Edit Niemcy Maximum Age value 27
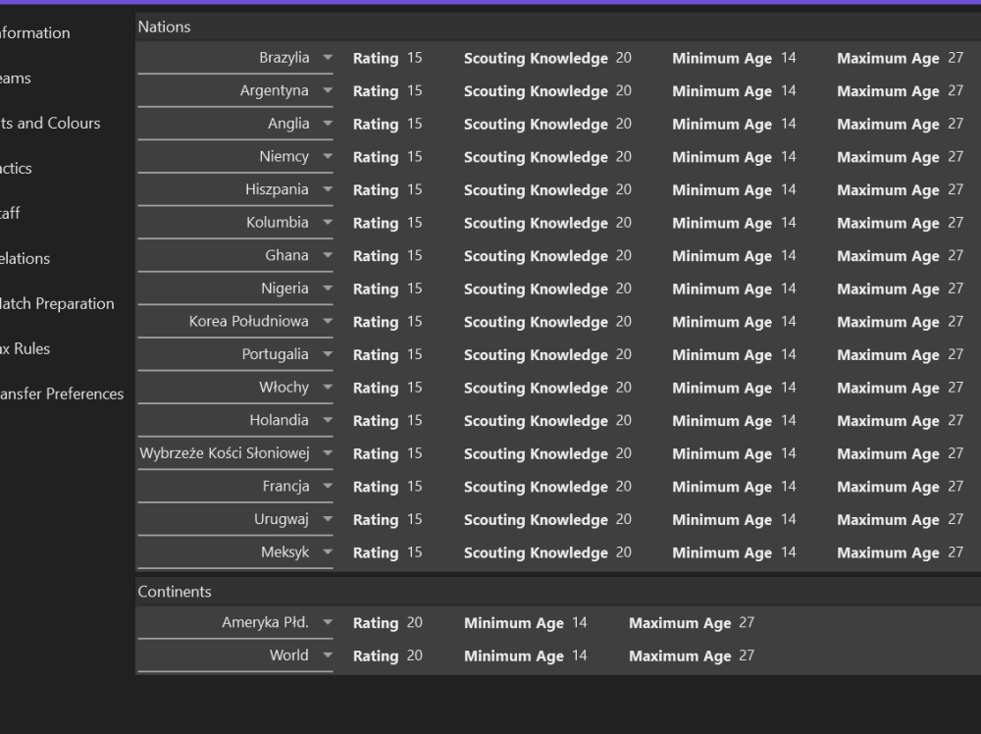Viewport: 981px width, 734px height. (955, 156)
